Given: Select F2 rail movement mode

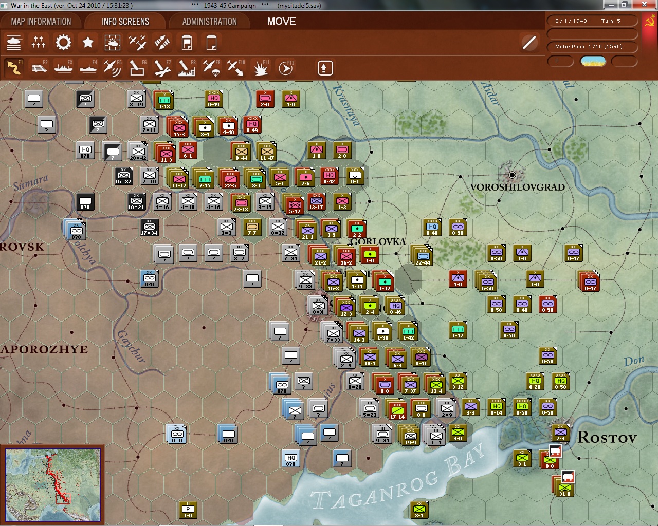Looking at the screenshot, I should (x=39, y=68).
